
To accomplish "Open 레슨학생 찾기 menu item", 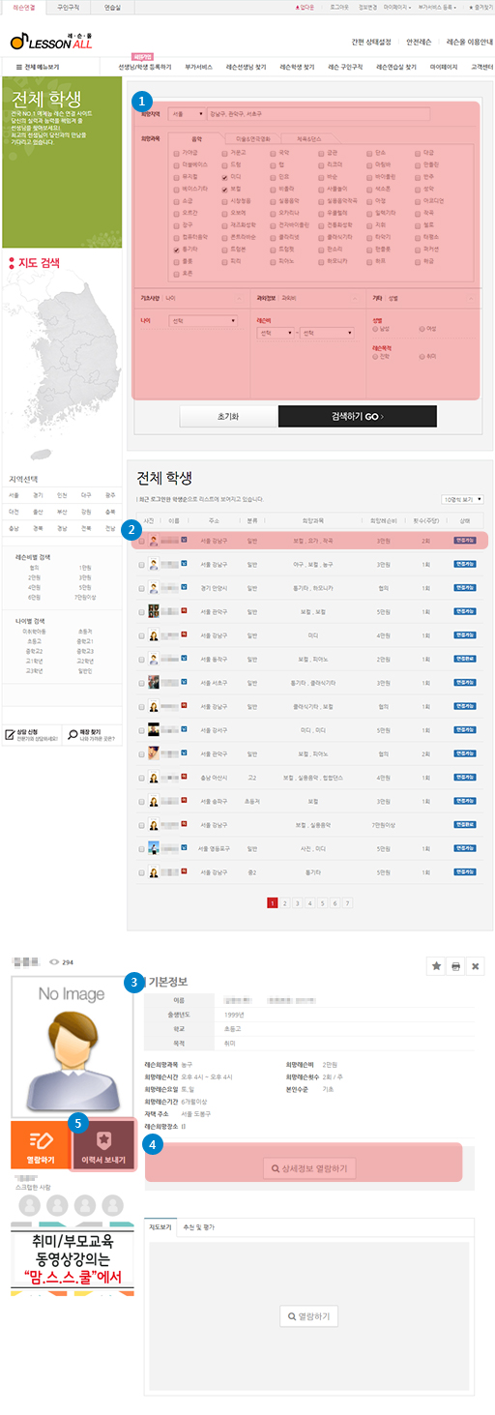I will [x=296, y=67].
